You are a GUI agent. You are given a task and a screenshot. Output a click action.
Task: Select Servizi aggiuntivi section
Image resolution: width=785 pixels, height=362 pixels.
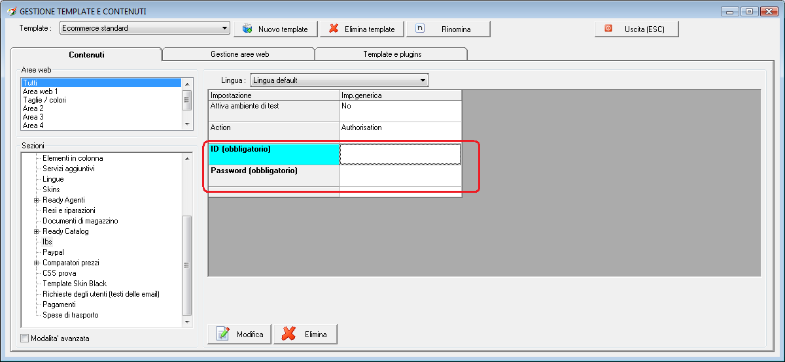[x=69, y=169]
